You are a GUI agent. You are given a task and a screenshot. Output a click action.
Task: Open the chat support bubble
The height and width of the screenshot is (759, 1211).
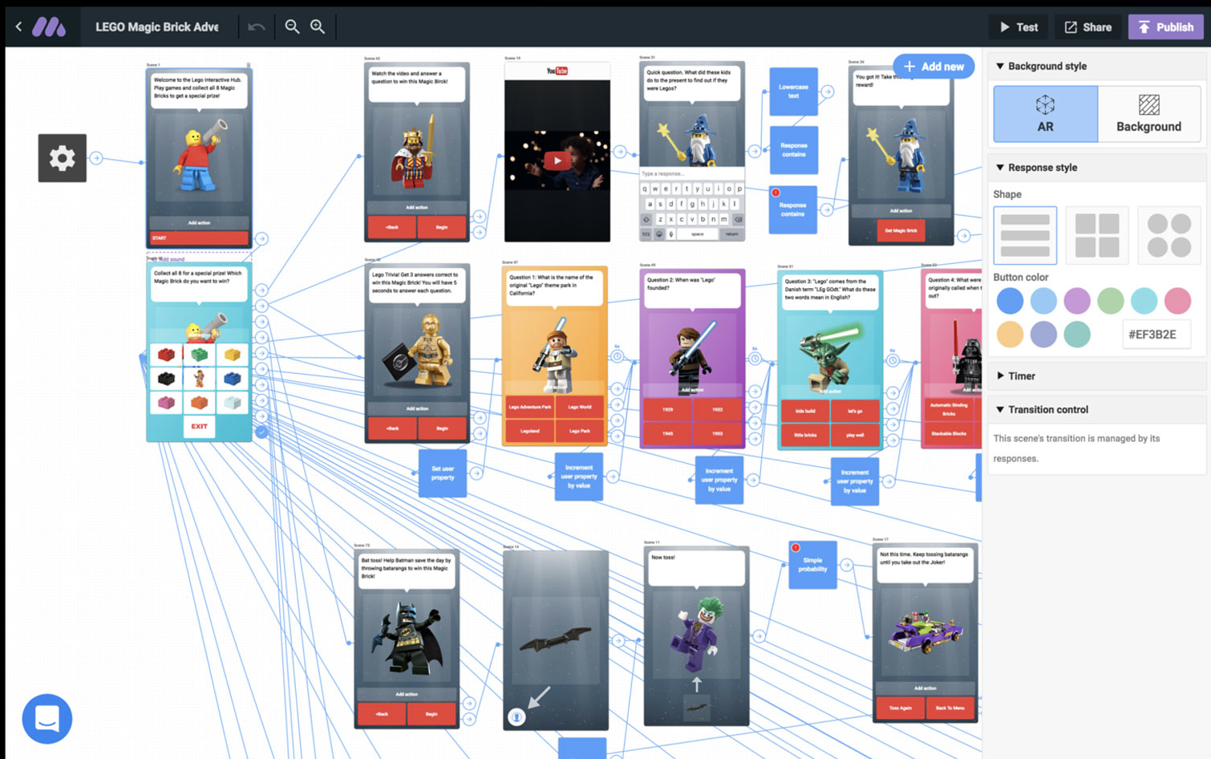pyautogui.click(x=47, y=719)
